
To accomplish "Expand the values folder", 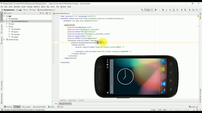I will point(9,37).
